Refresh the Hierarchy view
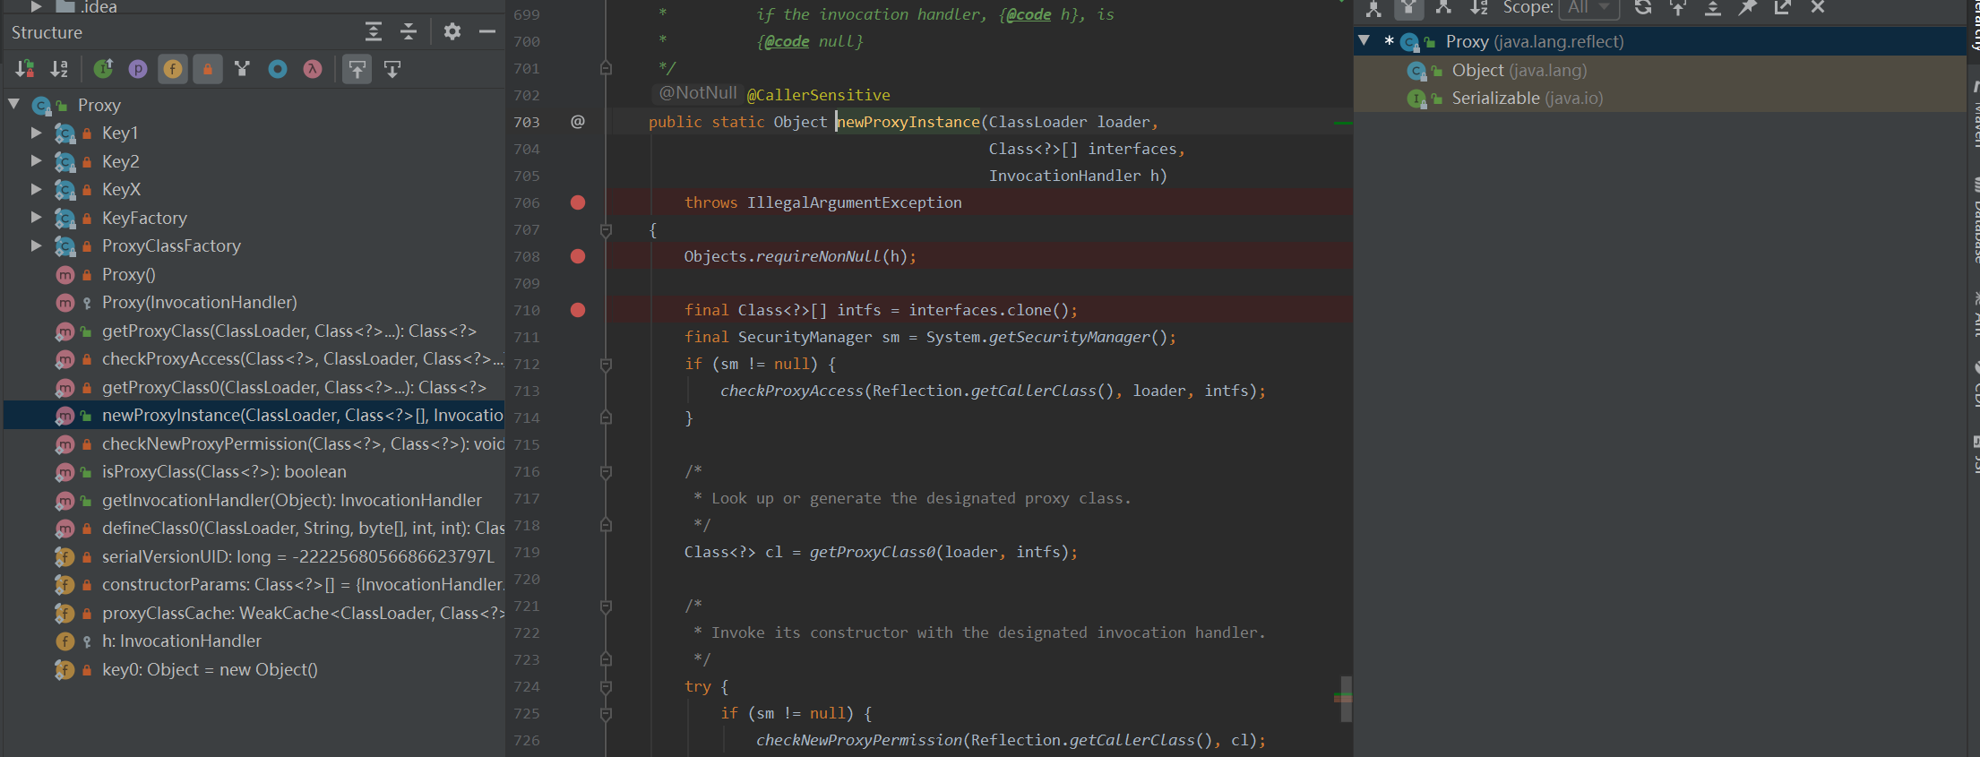This screenshot has width=1980, height=757. (x=1643, y=8)
